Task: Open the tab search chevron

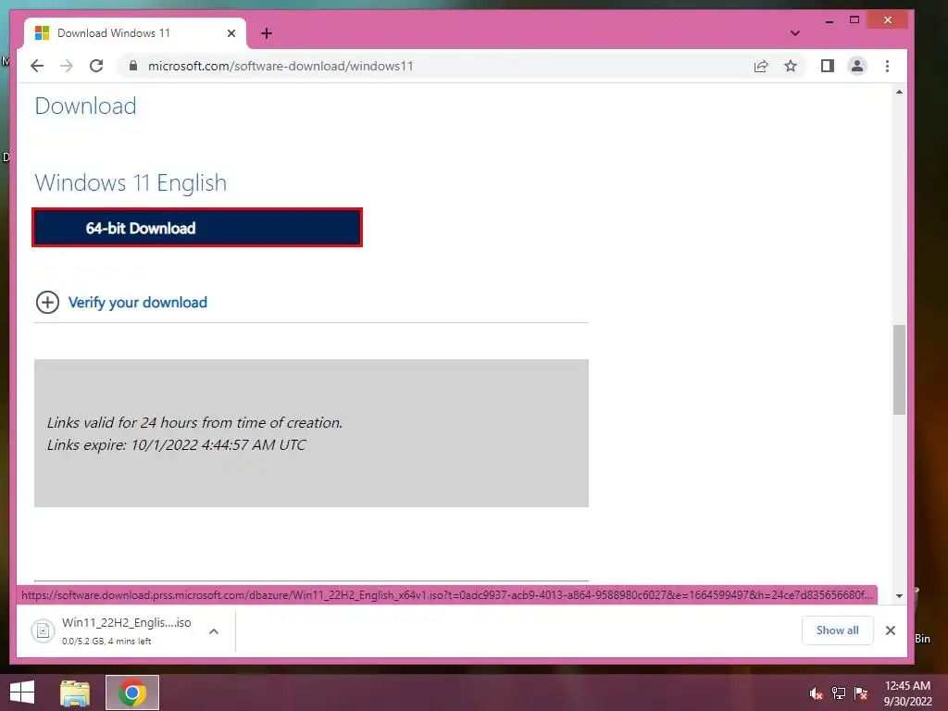Action: coord(795,33)
